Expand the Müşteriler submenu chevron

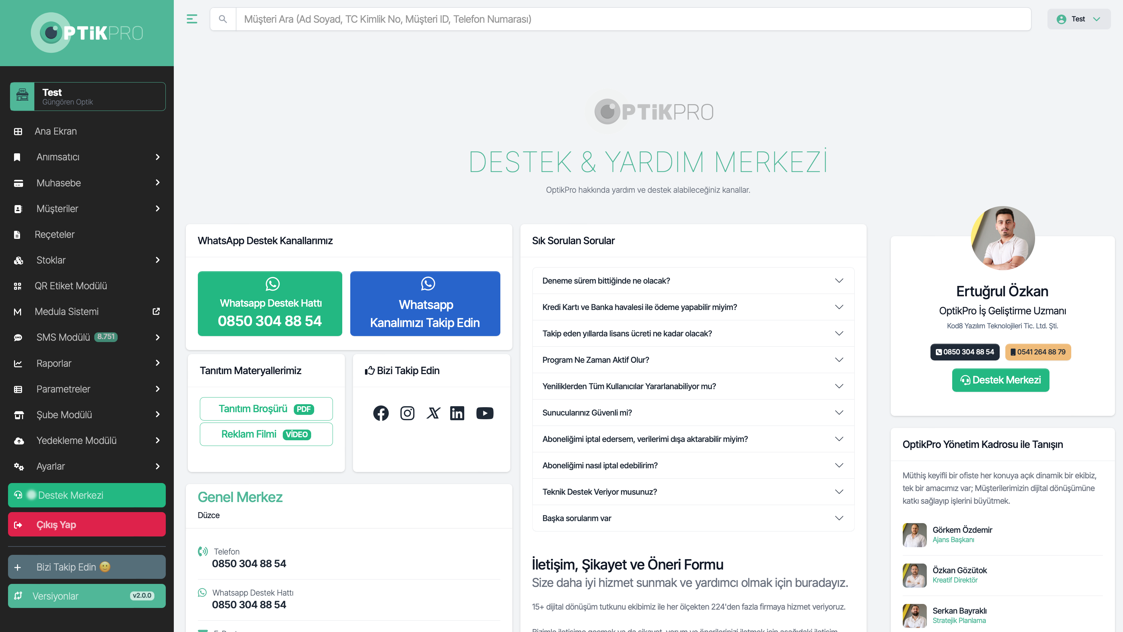[157, 209]
